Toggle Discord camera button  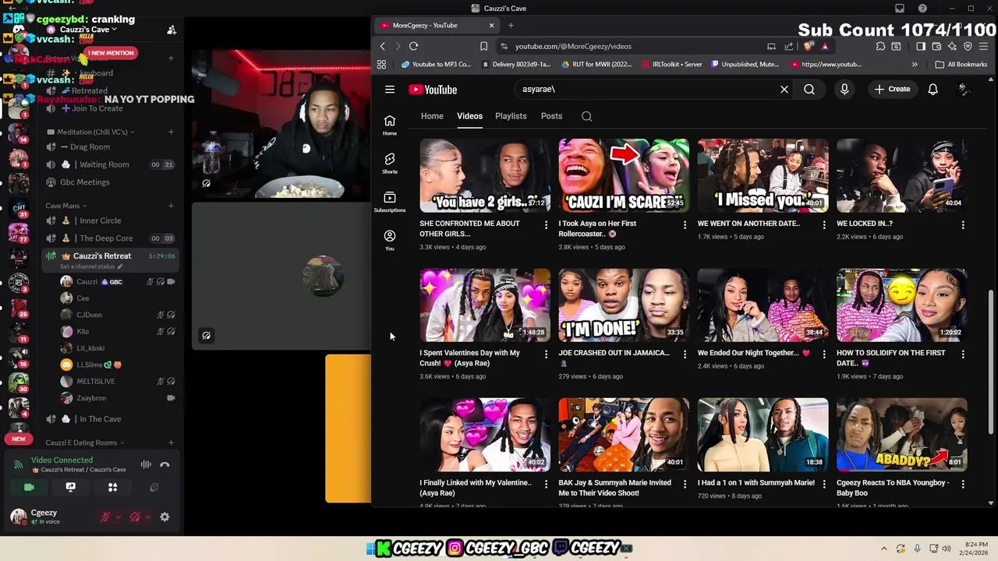click(29, 487)
